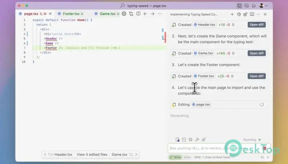This screenshot has width=288, height=164.
Task: Open Cascade panel more options ellipsis
Action: (258, 14)
